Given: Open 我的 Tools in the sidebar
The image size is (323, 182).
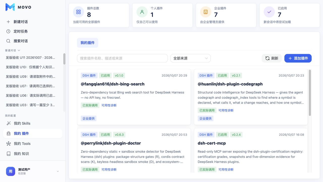Looking at the screenshot, I should tap(33, 144).
